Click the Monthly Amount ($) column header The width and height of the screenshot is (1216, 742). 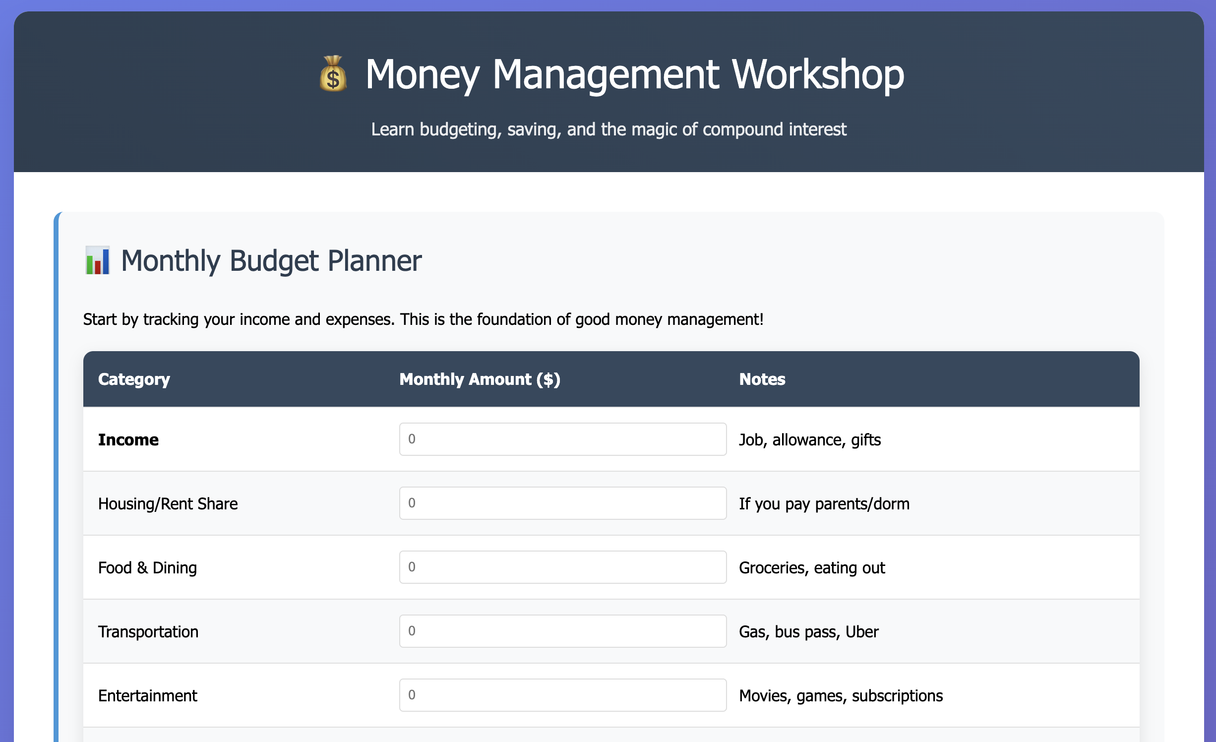click(x=480, y=379)
